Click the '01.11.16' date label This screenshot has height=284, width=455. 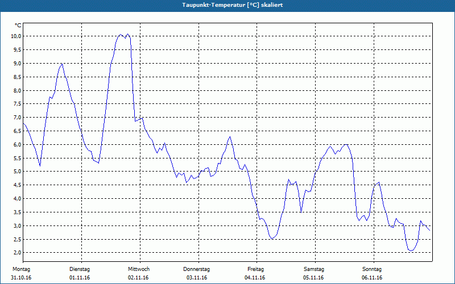80,278
